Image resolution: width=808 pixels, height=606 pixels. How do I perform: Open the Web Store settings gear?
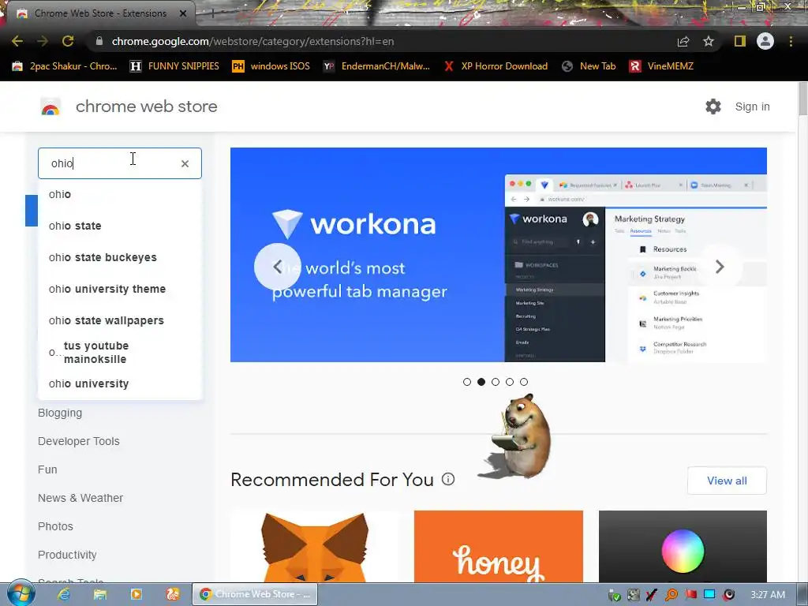713,107
